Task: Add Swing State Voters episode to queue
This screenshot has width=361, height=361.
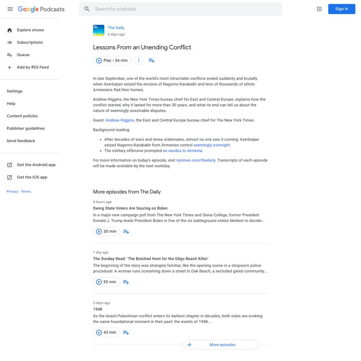Action: [x=126, y=232]
